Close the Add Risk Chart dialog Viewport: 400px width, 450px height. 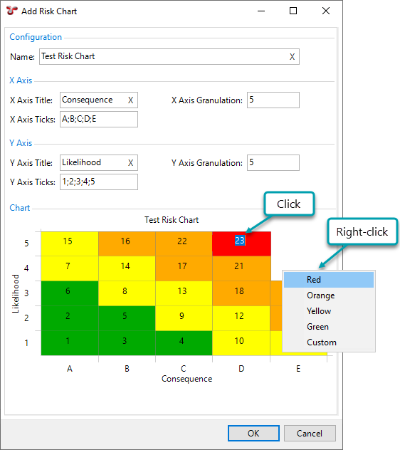coord(326,11)
